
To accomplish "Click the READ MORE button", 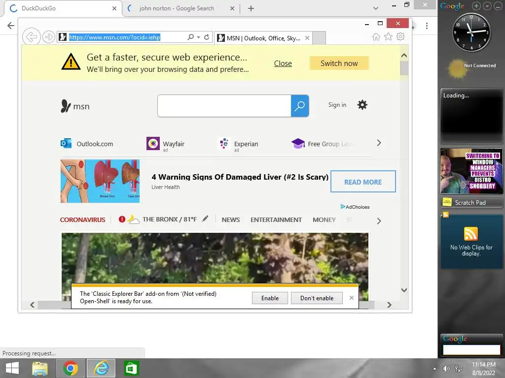I will click(x=363, y=182).
